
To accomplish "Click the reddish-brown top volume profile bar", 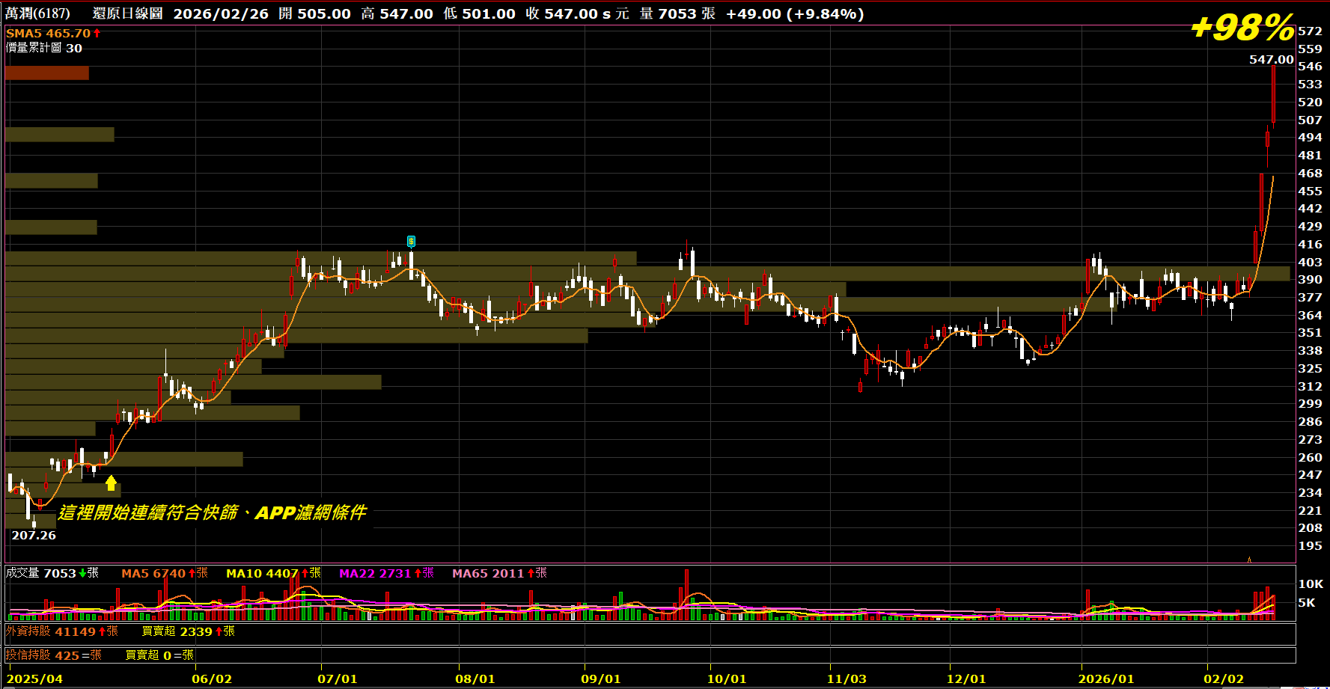I will pyautogui.click(x=46, y=73).
